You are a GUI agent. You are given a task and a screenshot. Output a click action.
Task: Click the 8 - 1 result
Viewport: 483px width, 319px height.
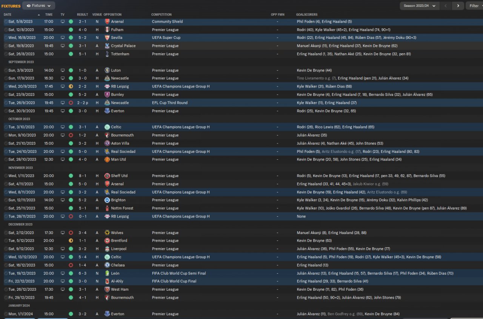(83, 176)
